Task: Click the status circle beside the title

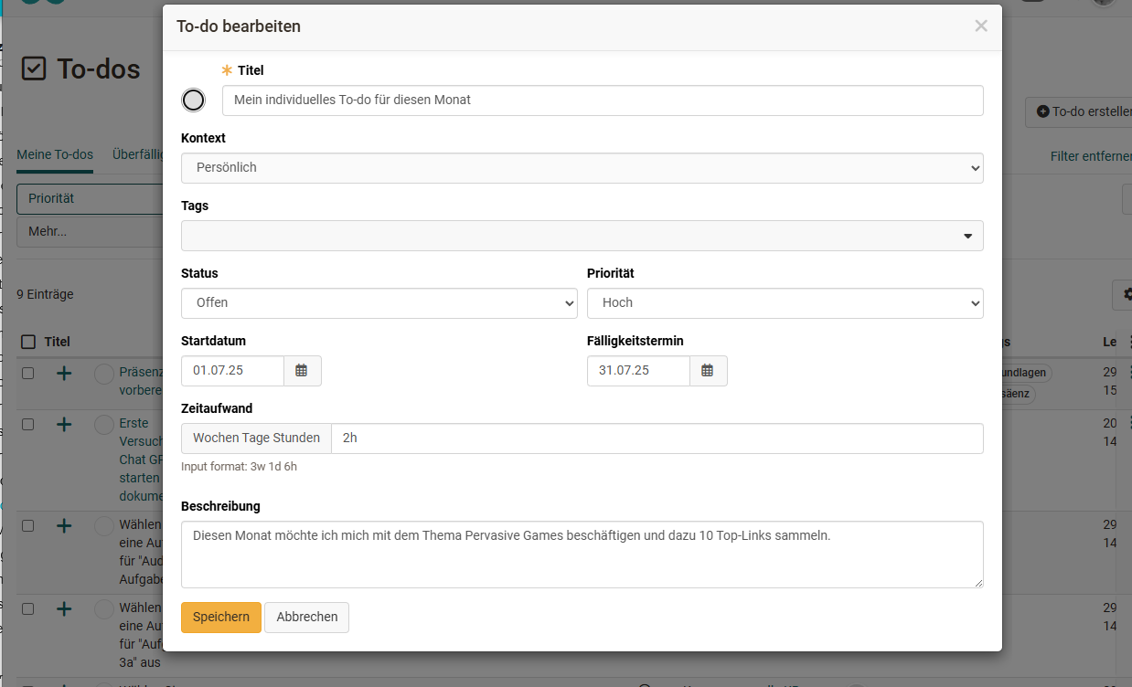Action: point(194,100)
